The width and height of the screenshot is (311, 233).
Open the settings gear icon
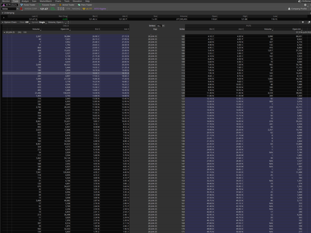pyautogui.click(x=305, y=5)
